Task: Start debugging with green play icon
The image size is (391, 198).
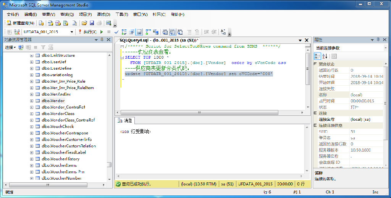Action: pyautogui.click(x=102, y=32)
